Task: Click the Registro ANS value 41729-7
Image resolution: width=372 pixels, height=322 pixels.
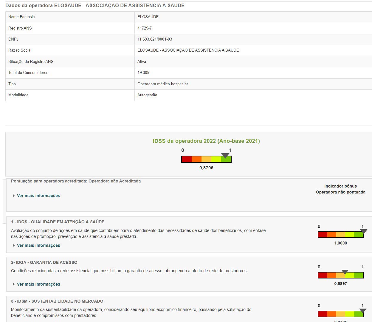Action: [x=145, y=28]
